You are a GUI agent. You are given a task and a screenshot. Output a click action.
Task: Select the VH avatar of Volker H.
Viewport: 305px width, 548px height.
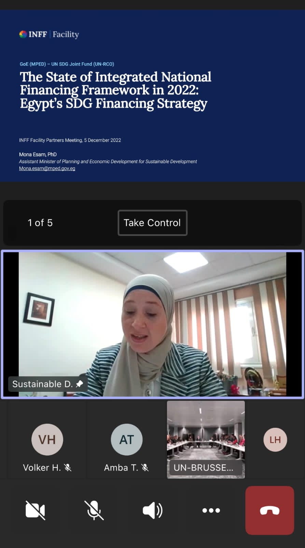(x=47, y=439)
